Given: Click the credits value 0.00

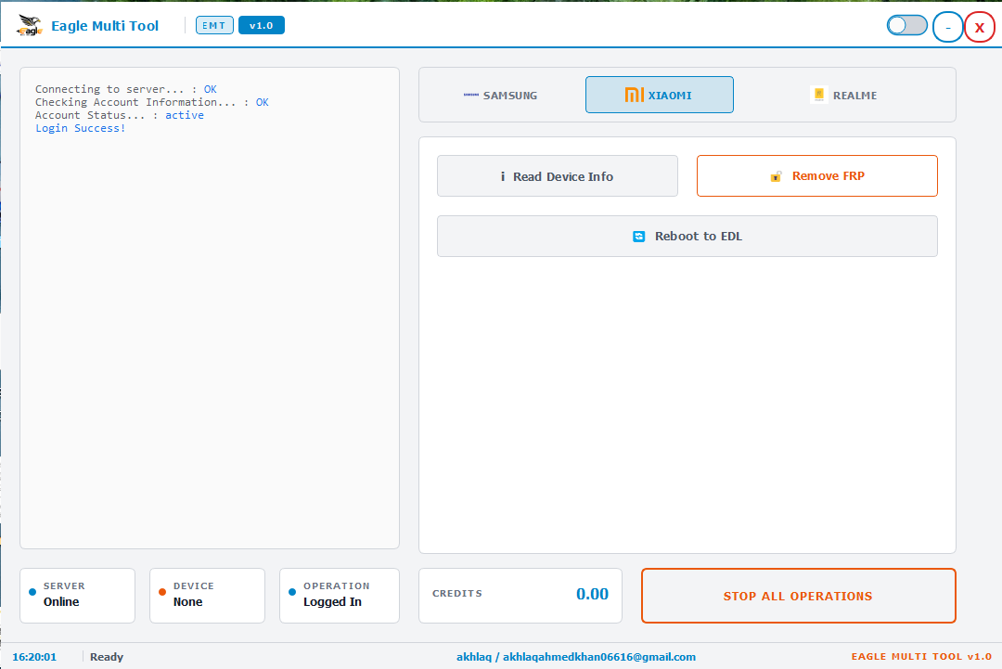Looking at the screenshot, I should pyautogui.click(x=592, y=594).
